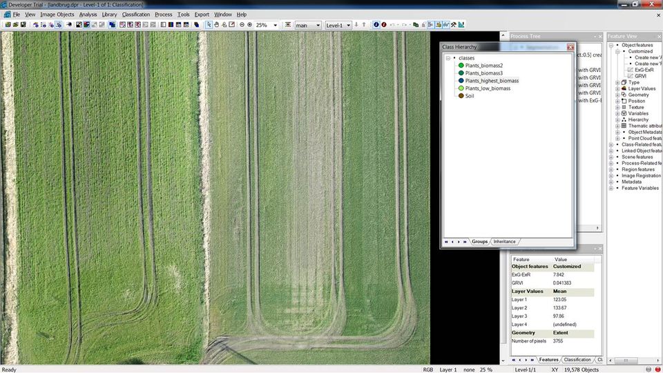Expand the Layer Values feature node
The height and width of the screenshot is (373, 663).
(x=617, y=88)
